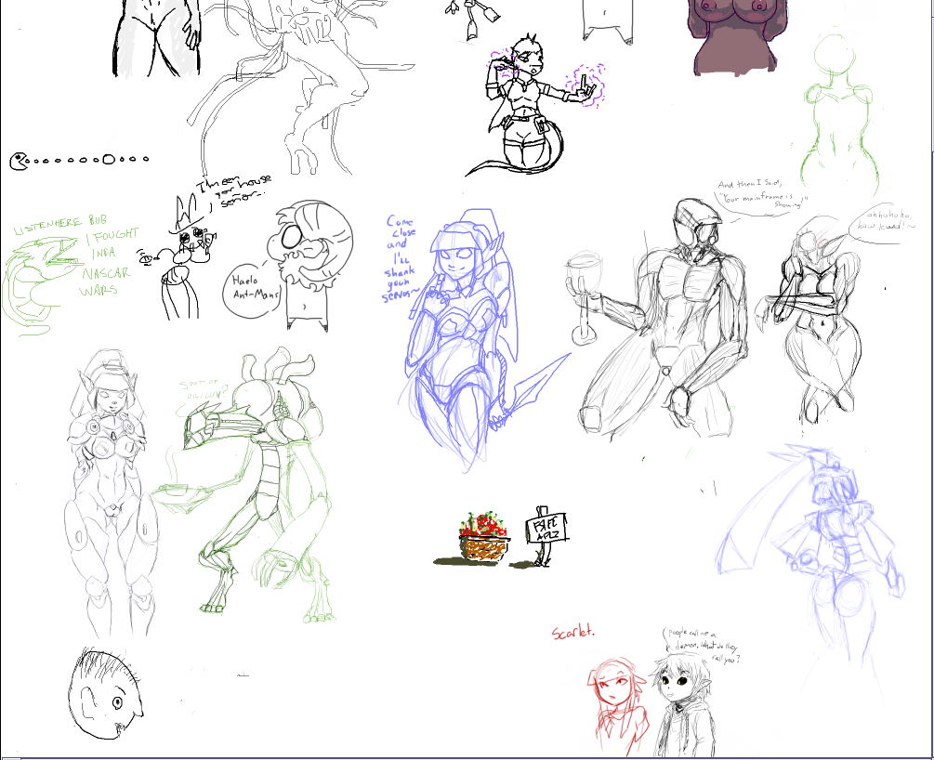Click the black-haired hoodie character's face
Viewport: 934px width, 760px height.
pos(674,683)
